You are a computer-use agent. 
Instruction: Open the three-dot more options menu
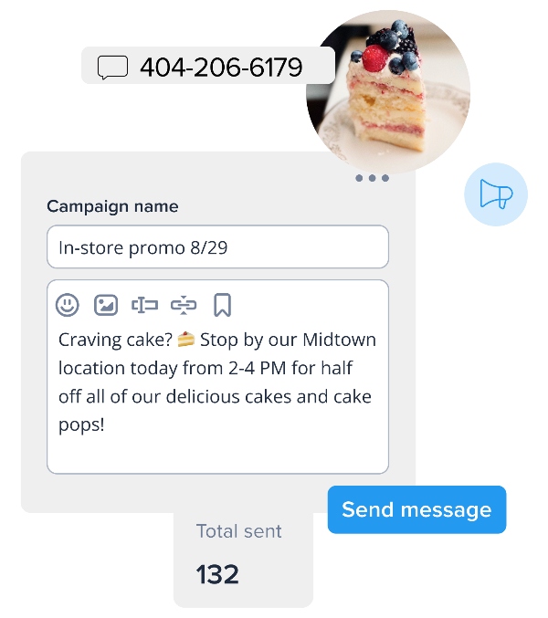tap(372, 178)
